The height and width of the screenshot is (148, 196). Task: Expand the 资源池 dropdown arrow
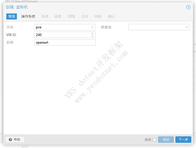(x=187, y=27)
